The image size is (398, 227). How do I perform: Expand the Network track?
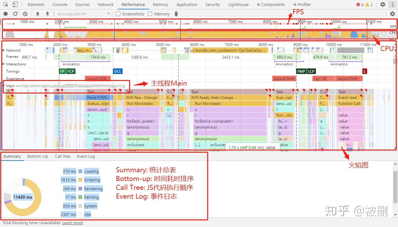[4, 50]
